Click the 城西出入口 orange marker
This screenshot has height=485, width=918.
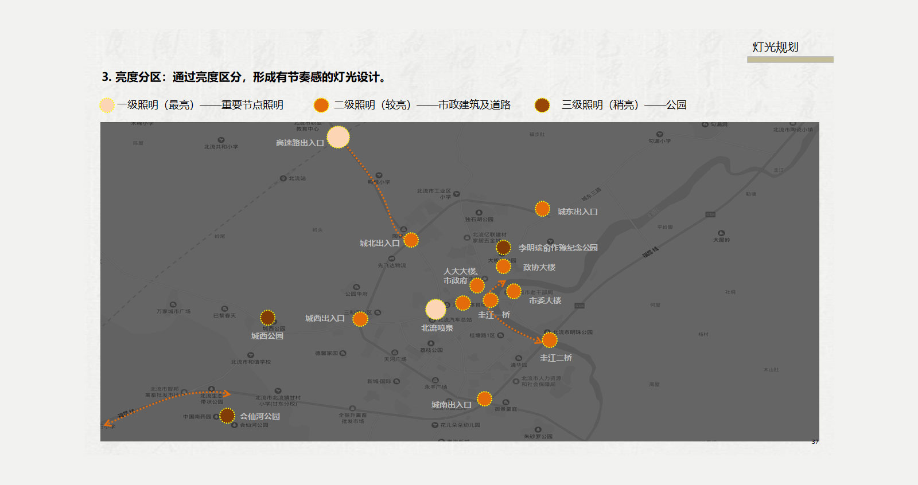(360, 319)
